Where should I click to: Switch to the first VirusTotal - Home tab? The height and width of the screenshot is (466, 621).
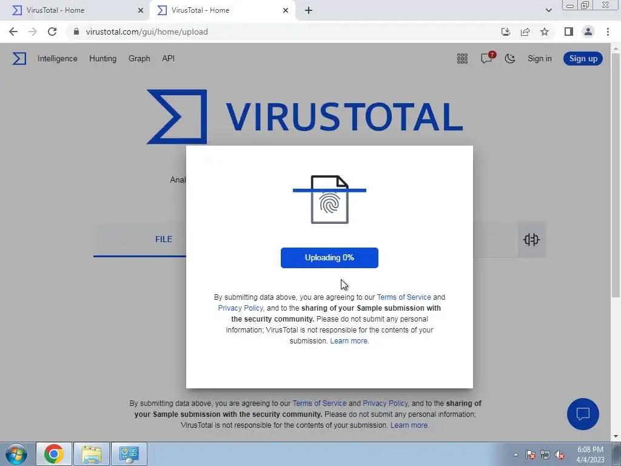tap(75, 10)
